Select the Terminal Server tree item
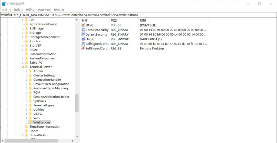This screenshot has height=143, width=277. [41, 67]
